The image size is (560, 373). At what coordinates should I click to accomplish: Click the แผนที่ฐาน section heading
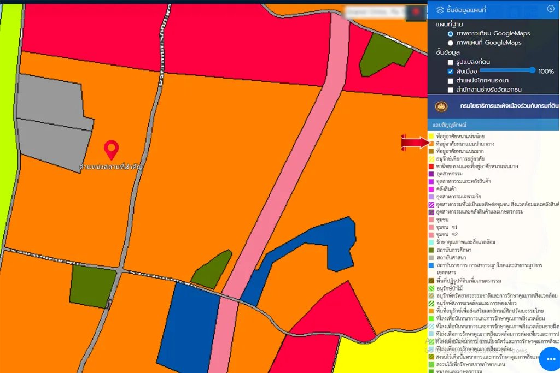click(450, 24)
